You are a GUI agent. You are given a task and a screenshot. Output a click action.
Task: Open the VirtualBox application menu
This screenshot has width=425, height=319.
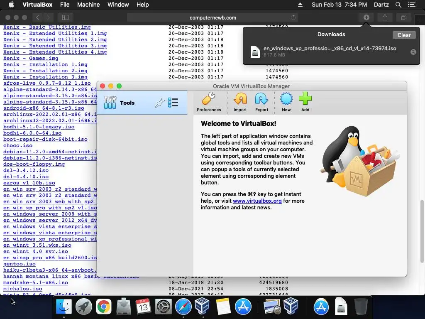point(37,5)
